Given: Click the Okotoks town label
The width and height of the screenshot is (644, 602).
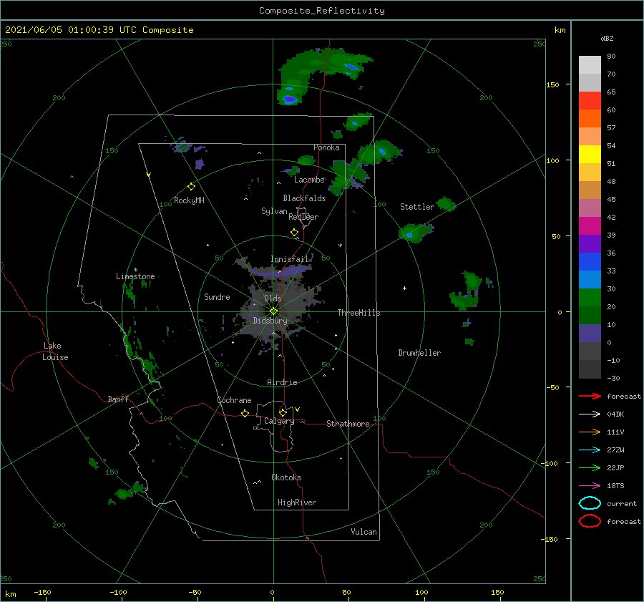Looking at the screenshot, I should click(x=286, y=477).
